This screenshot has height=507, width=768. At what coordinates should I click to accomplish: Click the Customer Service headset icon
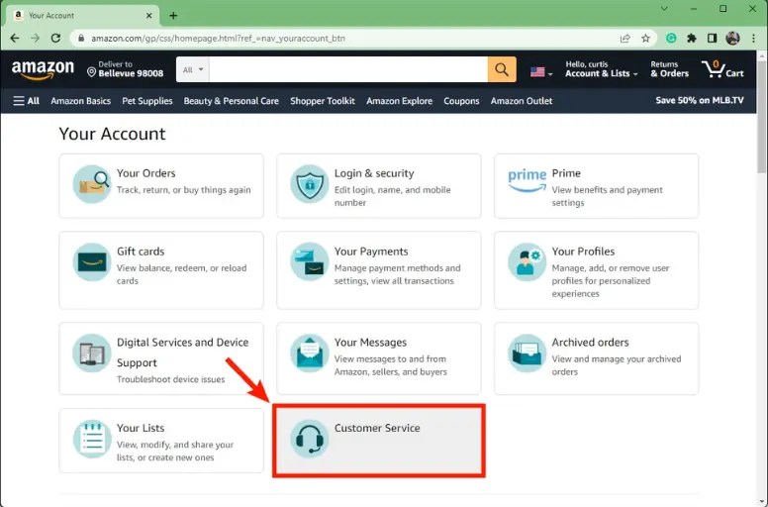tap(309, 439)
